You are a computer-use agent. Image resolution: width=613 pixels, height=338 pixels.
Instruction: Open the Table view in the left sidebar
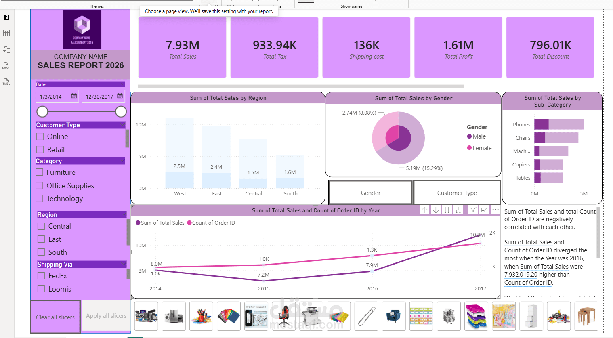(6, 33)
